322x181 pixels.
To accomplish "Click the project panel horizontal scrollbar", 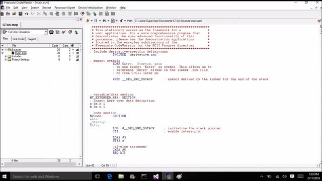I will (40, 164).
